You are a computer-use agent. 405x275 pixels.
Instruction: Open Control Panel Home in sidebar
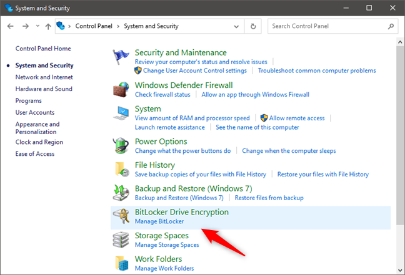click(x=43, y=49)
